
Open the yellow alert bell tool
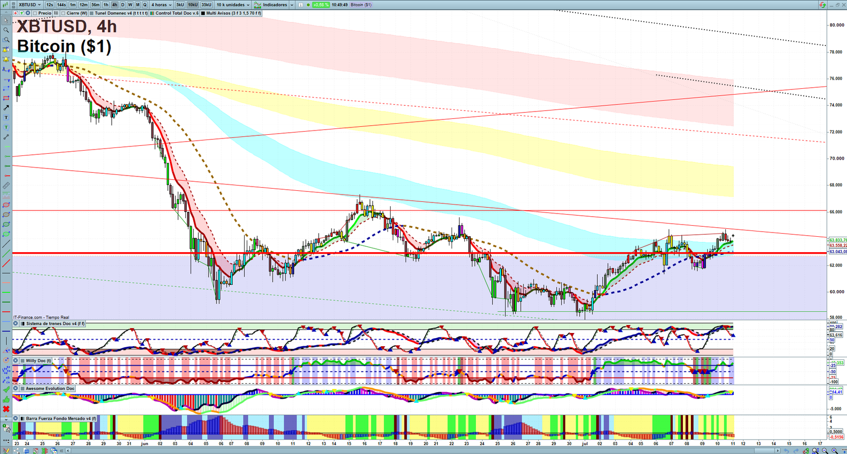point(6,59)
